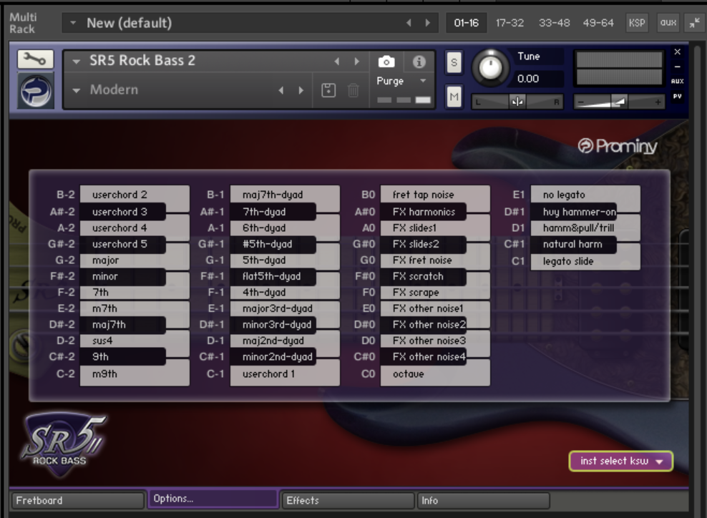
Task: Click the Prominy instrument logo icon
Action: (x=36, y=91)
